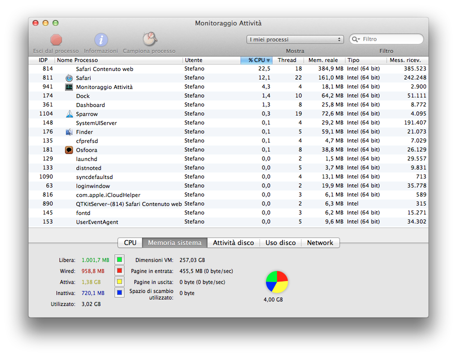Click the Safari compass icon in the list
457x357 pixels.
tap(69, 78)
